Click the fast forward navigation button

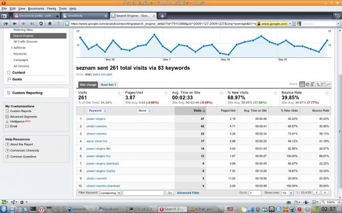pyautogui.click(x=32, y=23)
